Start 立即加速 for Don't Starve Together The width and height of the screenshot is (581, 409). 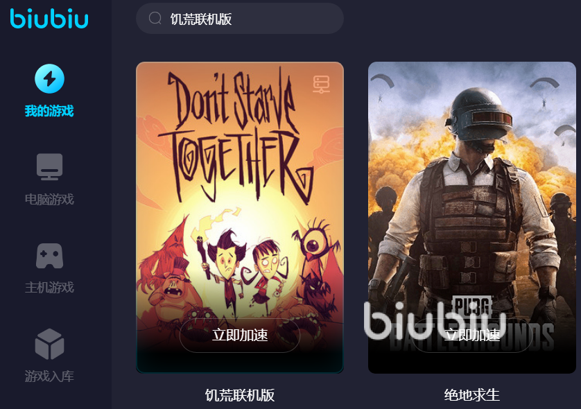point(240,336)
